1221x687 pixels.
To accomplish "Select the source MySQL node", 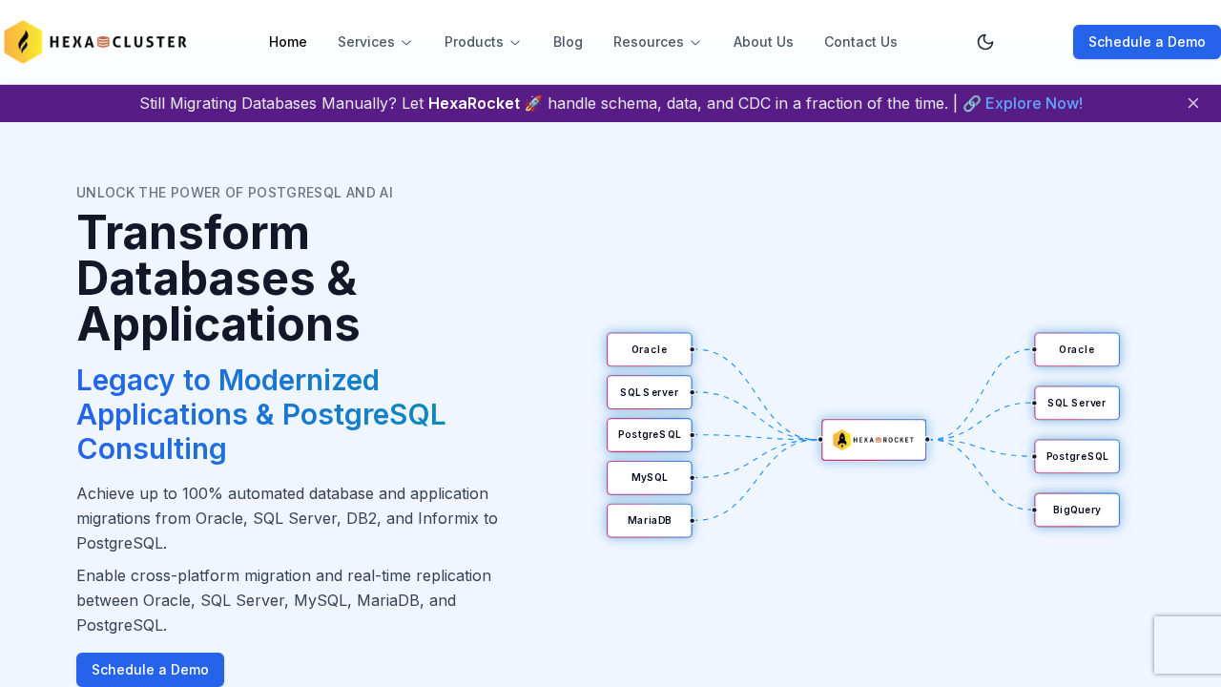I will (x=650, y=478).
